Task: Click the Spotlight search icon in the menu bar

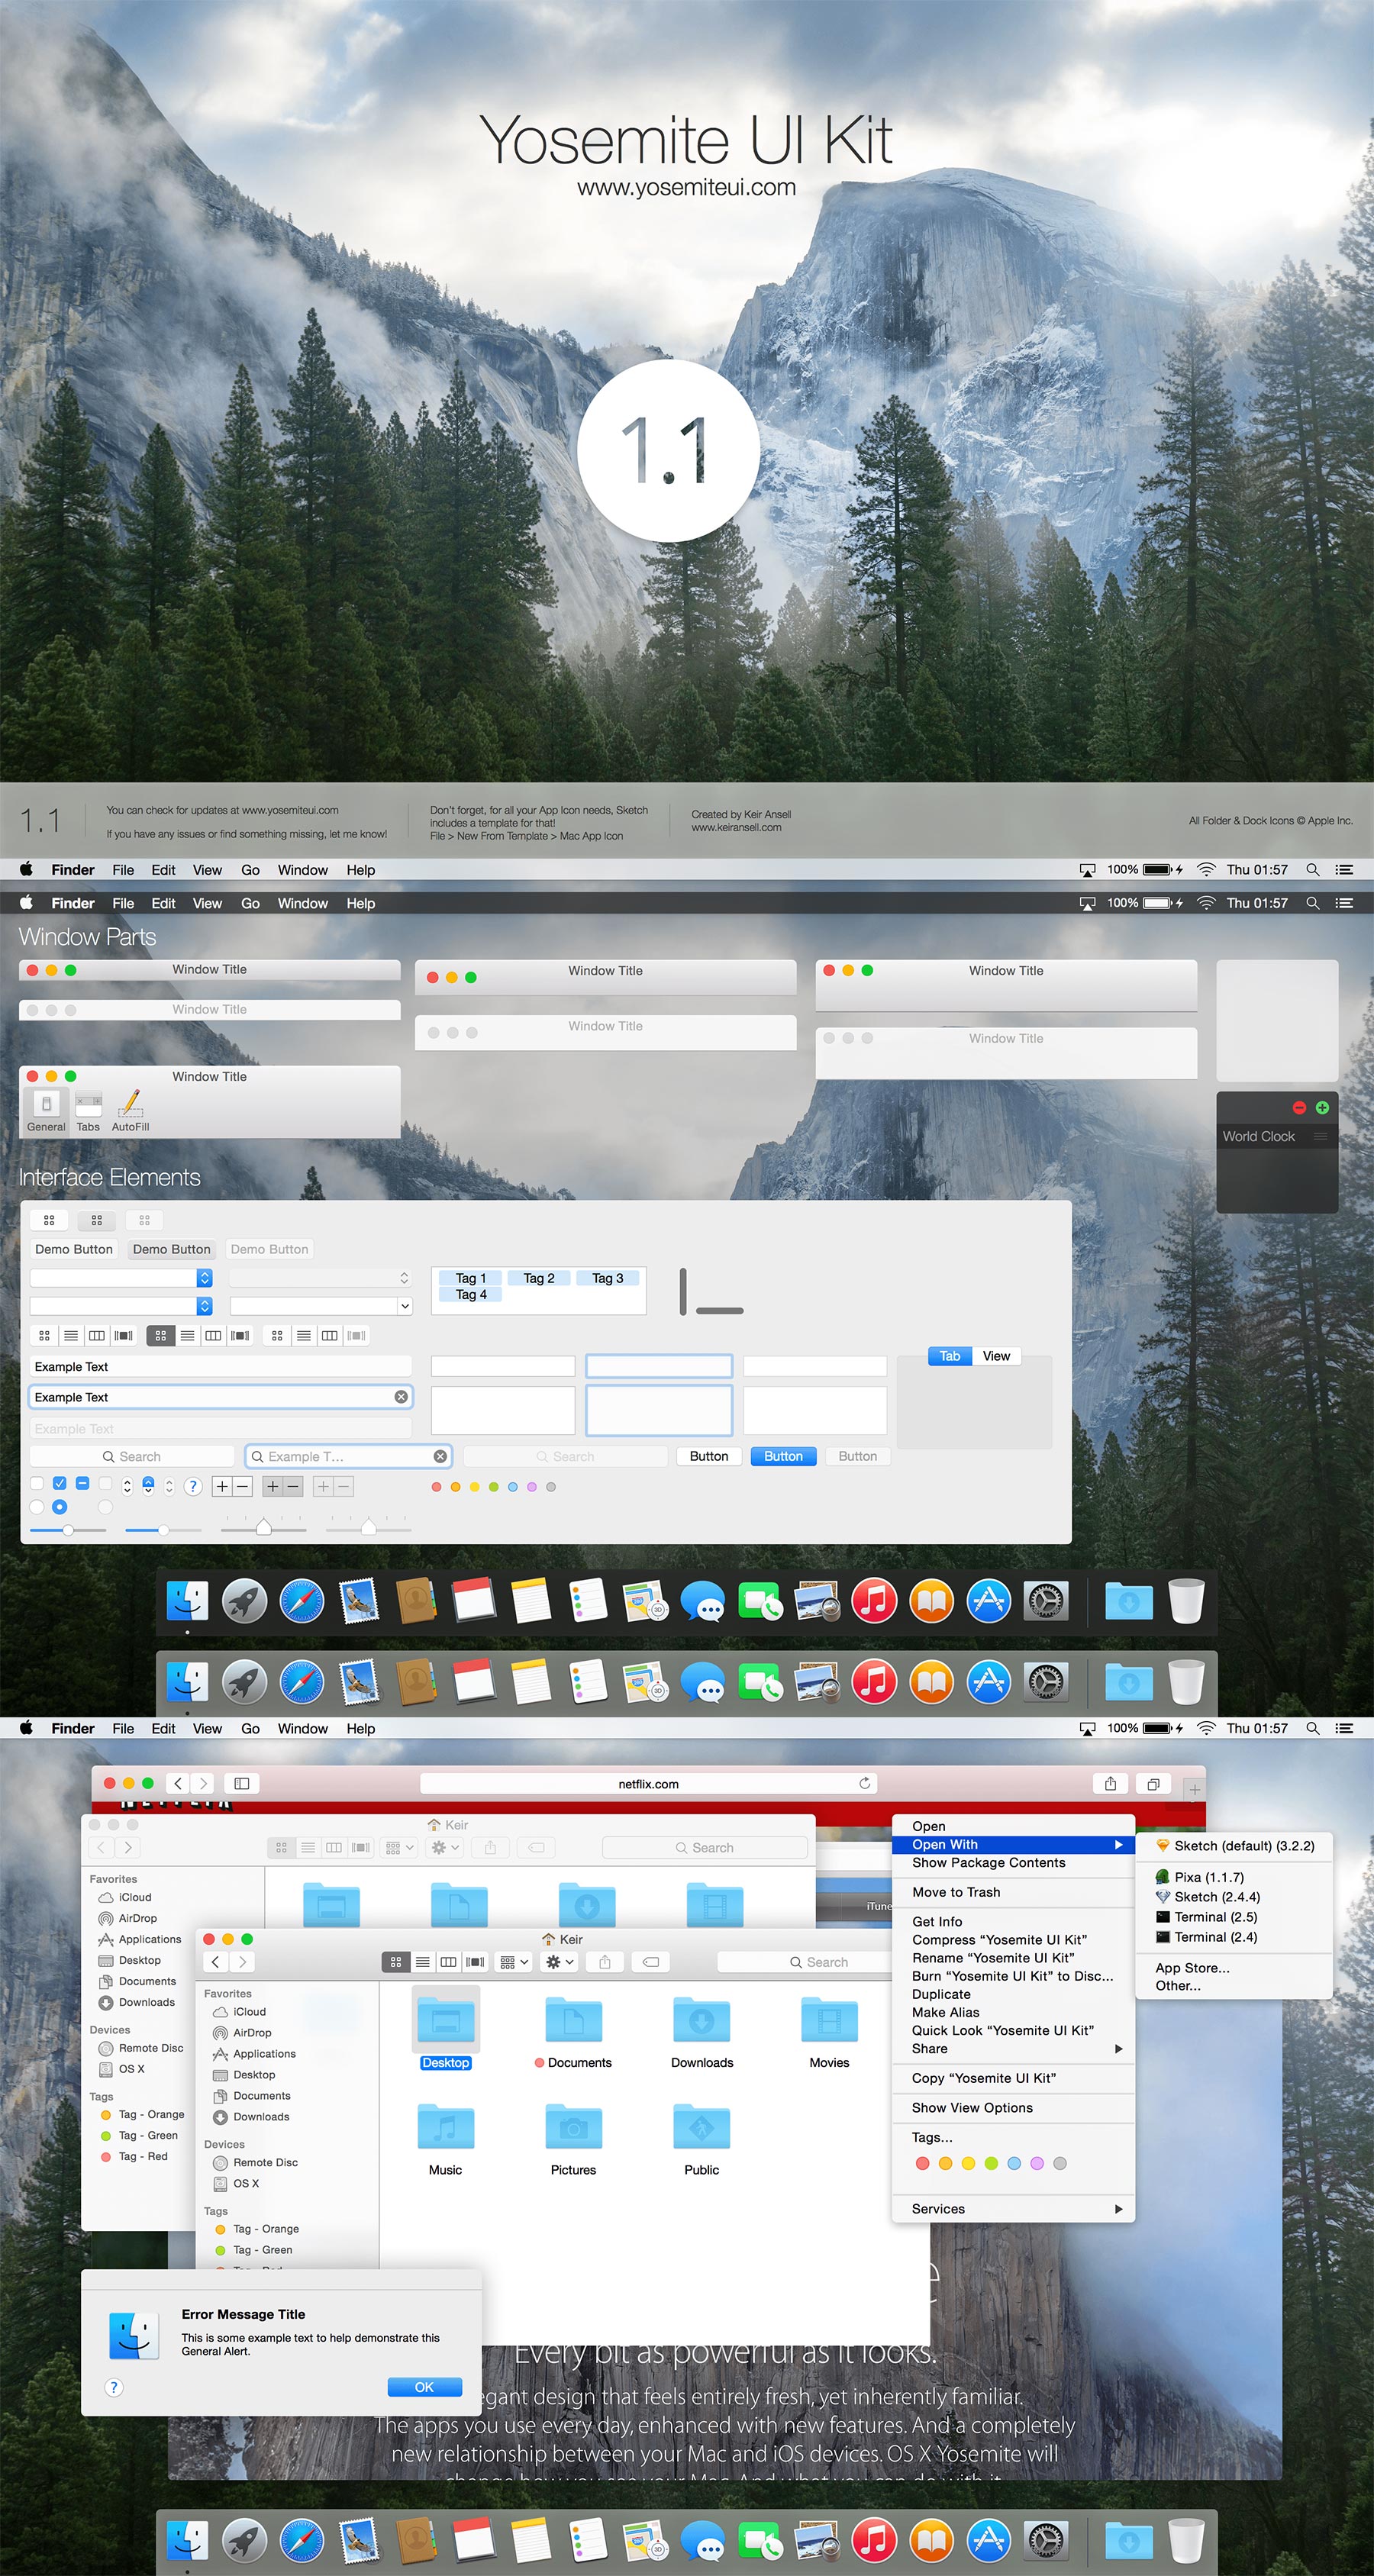Action: tap(1313, 870)
